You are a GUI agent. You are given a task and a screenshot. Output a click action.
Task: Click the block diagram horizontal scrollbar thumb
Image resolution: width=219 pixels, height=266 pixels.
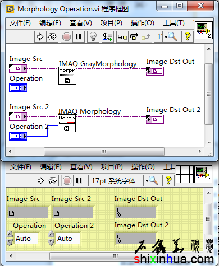coord(104,151)
